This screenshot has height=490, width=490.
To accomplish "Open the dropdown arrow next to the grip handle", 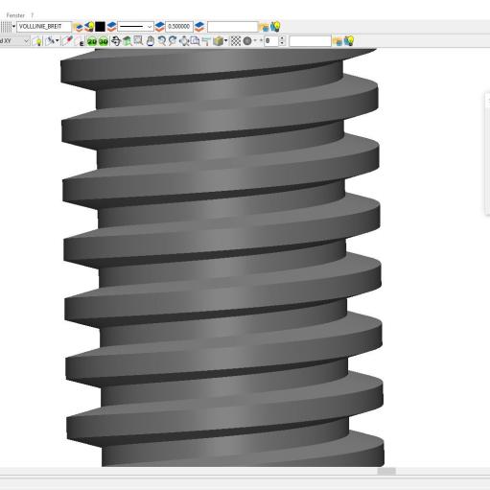I will 13,27.
